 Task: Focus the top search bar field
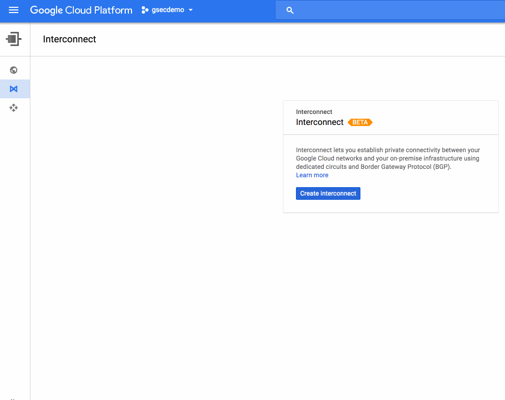[x=390, y=10]
